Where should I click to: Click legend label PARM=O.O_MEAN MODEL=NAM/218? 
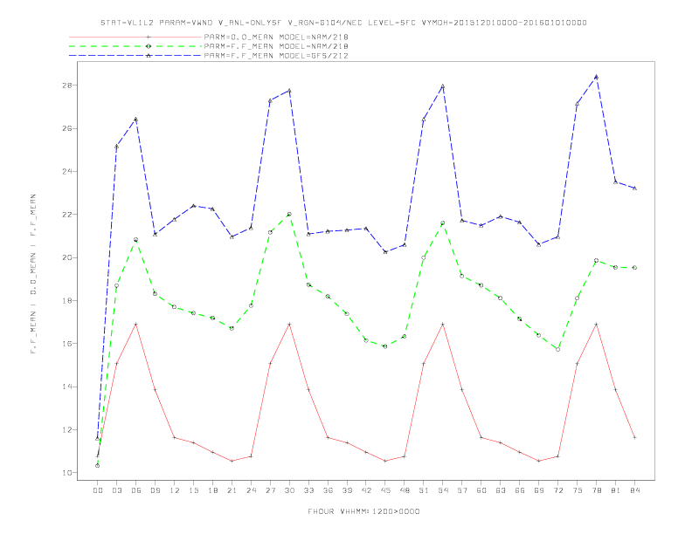coord(276,37)
